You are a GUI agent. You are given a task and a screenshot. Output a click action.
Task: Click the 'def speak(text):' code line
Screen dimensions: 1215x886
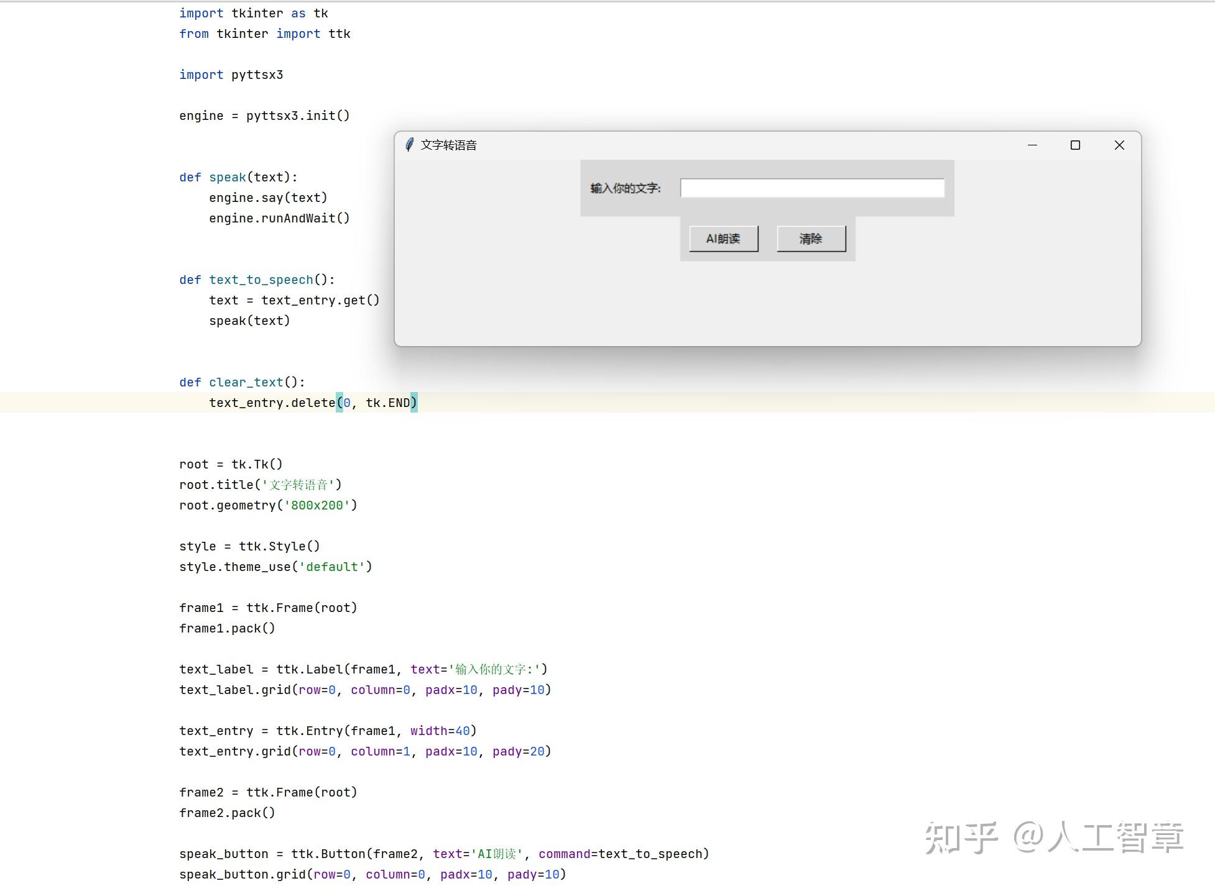[238, 177]
